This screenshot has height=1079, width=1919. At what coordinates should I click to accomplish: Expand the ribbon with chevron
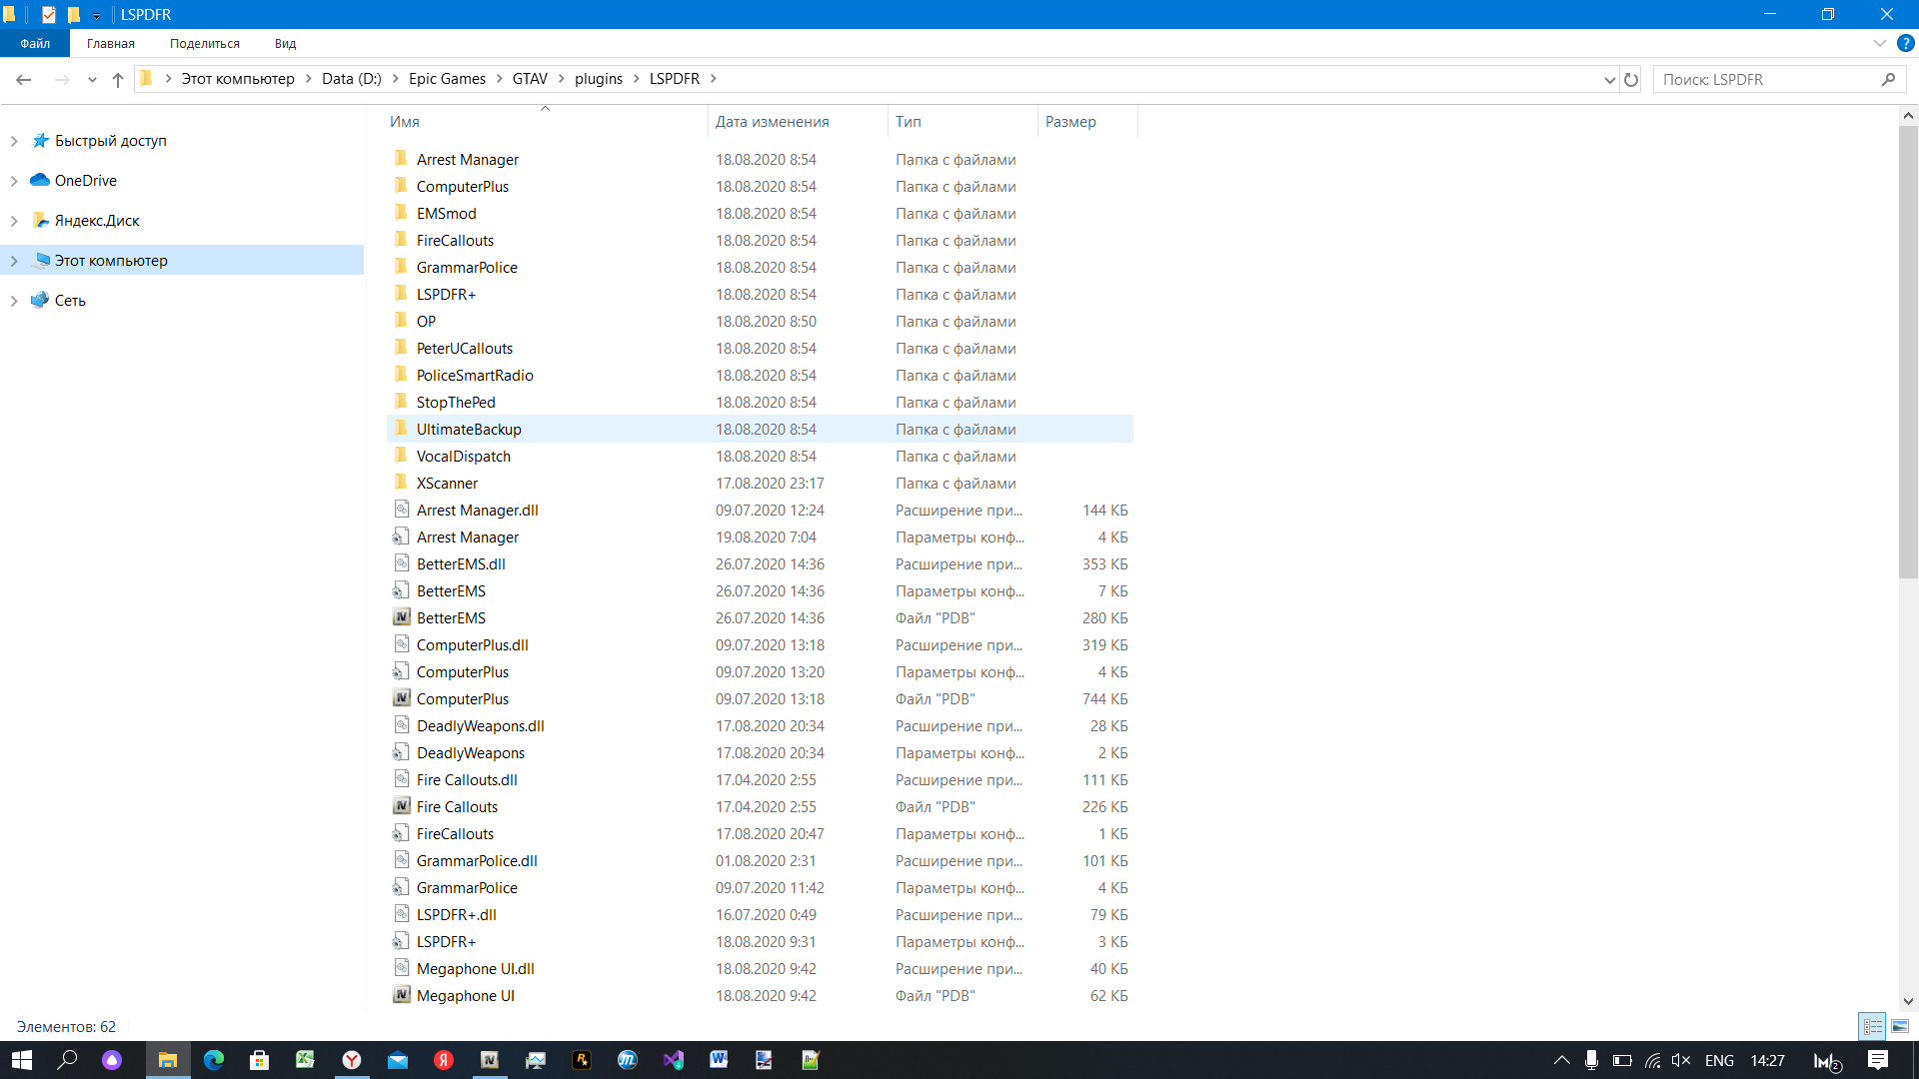pyautogui.click(x=1879, y=43)
